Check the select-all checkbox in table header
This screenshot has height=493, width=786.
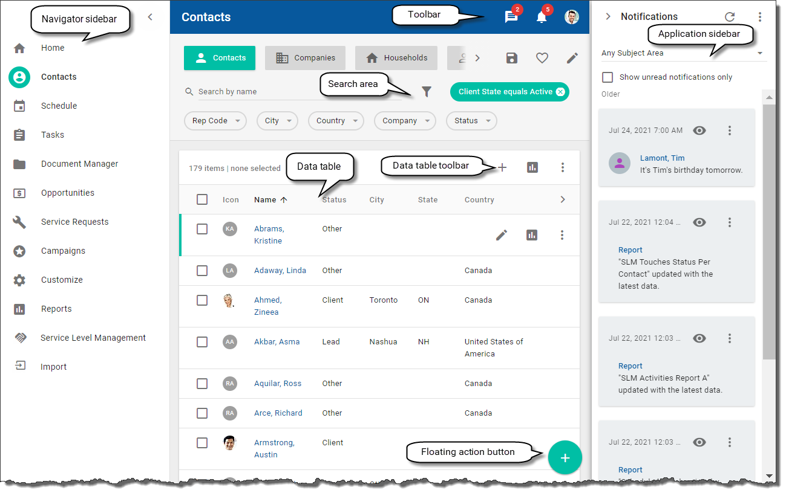pos(202,199)
